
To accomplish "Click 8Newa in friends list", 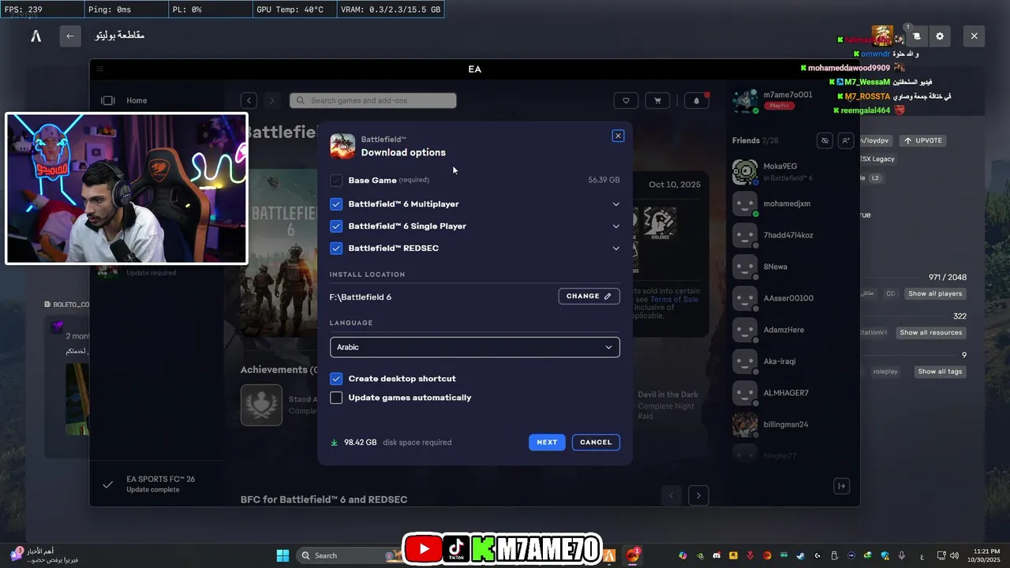I will point(776,267).
